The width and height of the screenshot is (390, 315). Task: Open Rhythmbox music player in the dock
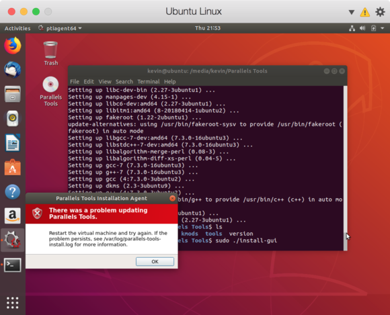12,118
